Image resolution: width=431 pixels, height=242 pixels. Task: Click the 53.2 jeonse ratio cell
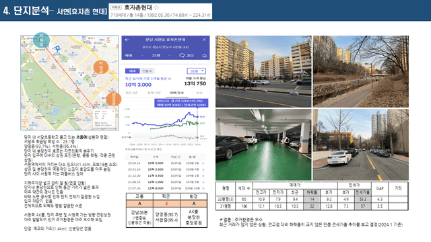[362, 200]
